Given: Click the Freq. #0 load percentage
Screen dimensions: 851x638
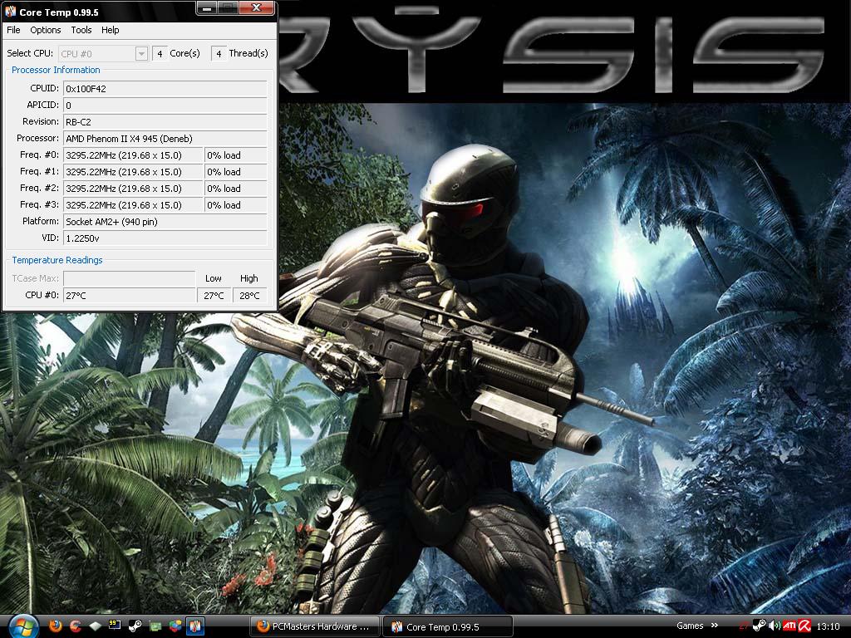Looking at the screenshot, I should pyautogui.click(x=235, y=155).
